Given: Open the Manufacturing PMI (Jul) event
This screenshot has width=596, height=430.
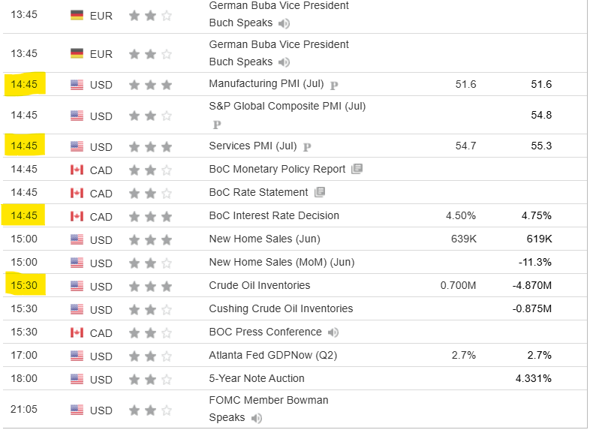Looking at the screenshot, I should coord(265,84).
